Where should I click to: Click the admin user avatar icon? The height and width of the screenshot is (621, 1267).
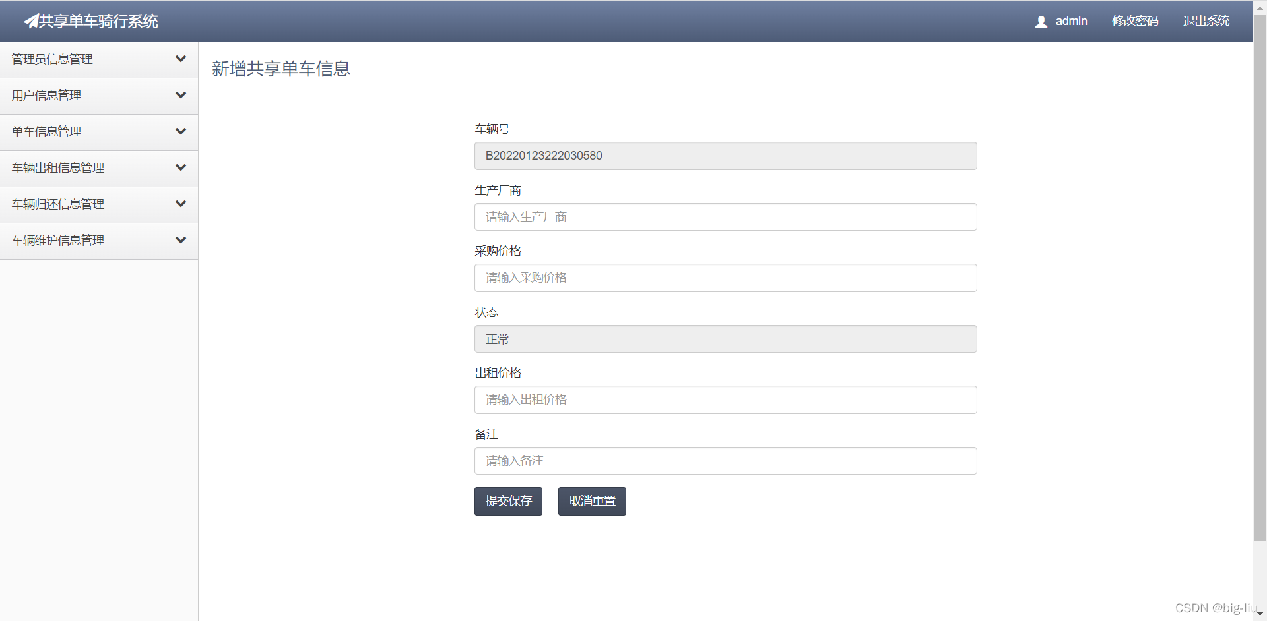tap(1041, 22)
